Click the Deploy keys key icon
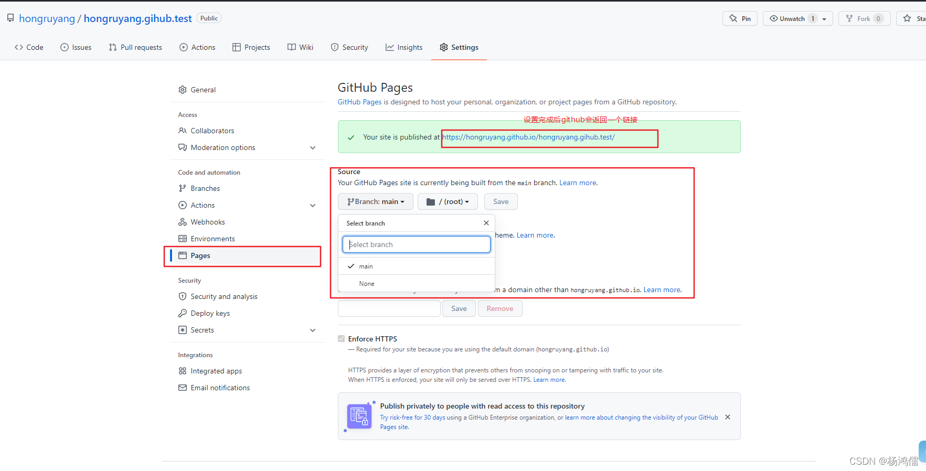926x471 pixels. pyautogui.click(x=183, y=313)
